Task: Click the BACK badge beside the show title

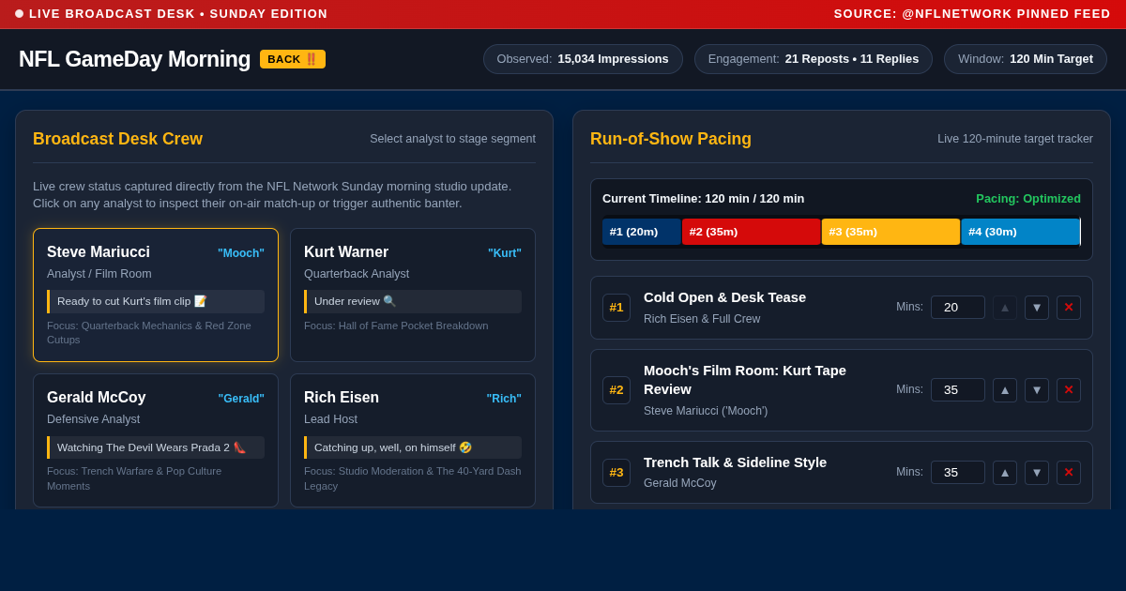Action: click(293, 59)
